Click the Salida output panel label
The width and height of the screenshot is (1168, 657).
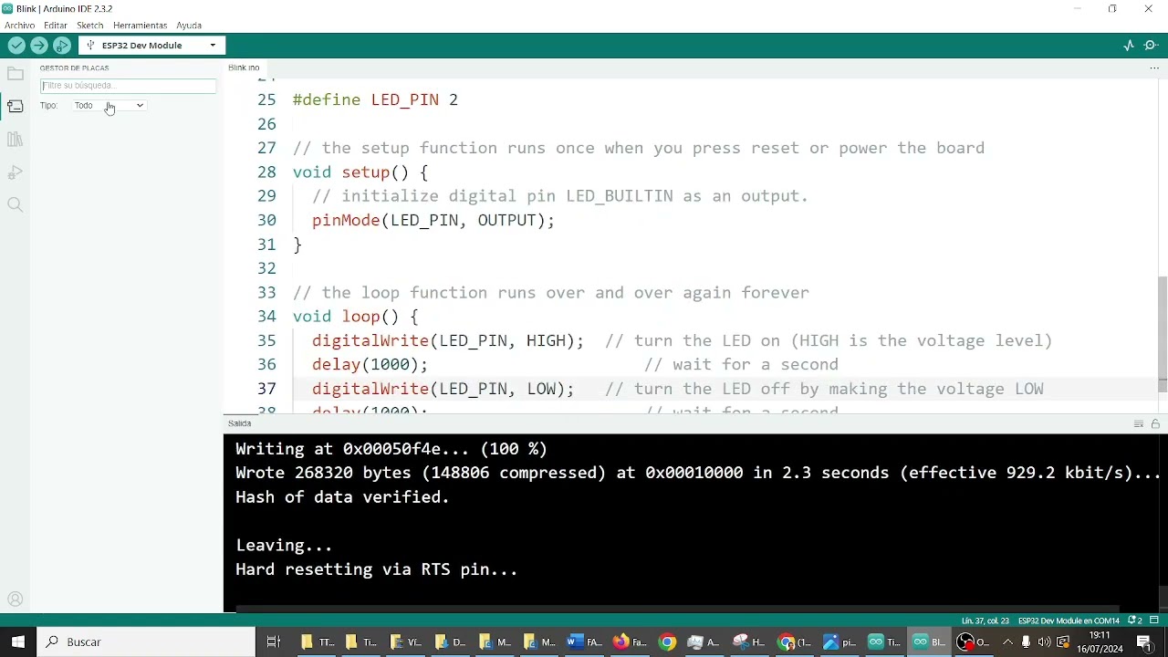tap(240, 423)
